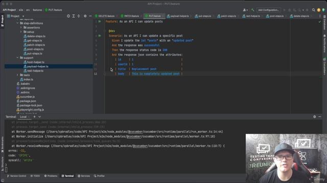Select playwright.config.js in the project tree
This screenshot has width=327, height=183.
pyautogui.click(x=30, y=110)
